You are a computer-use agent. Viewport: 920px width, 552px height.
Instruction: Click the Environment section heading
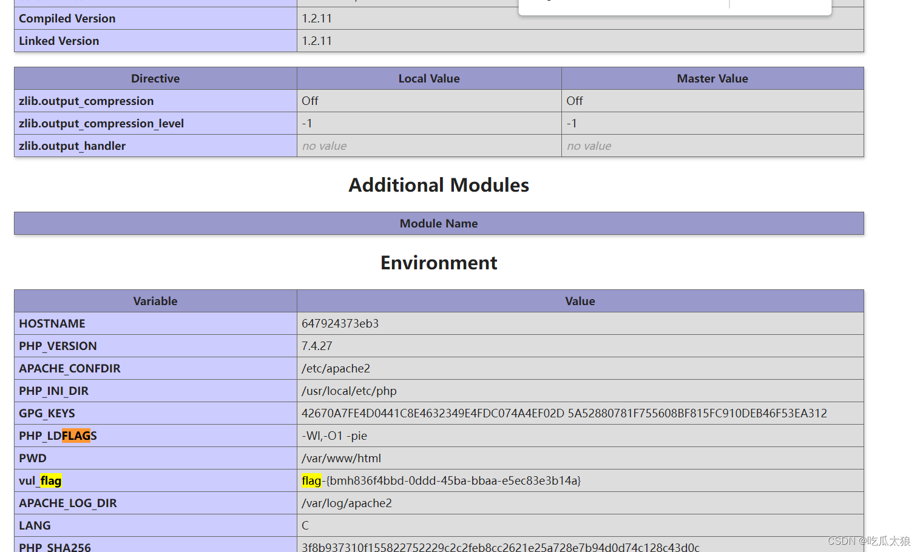point(439,263)
